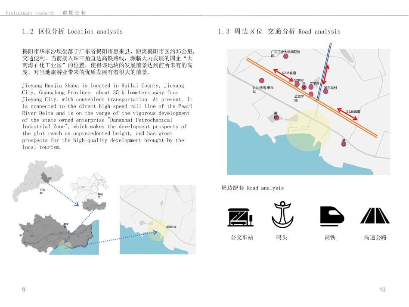409x307 pixels.
Task: Click the upper S235省道 road label
Action: point(290,73)
